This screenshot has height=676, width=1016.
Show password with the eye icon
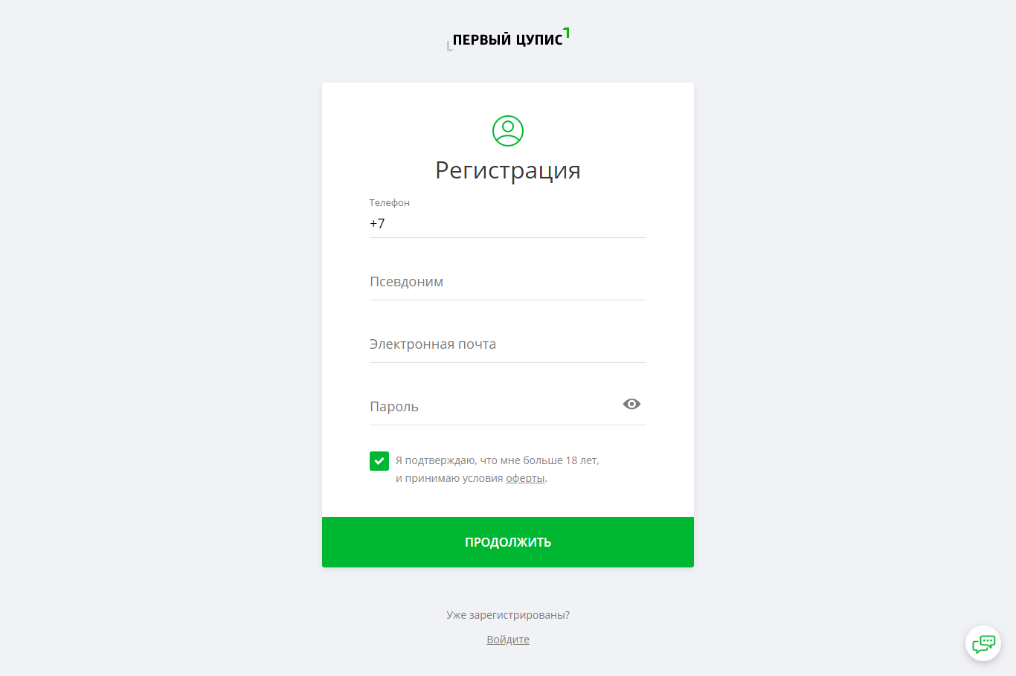pyautogui.click(x=631, y=404)
